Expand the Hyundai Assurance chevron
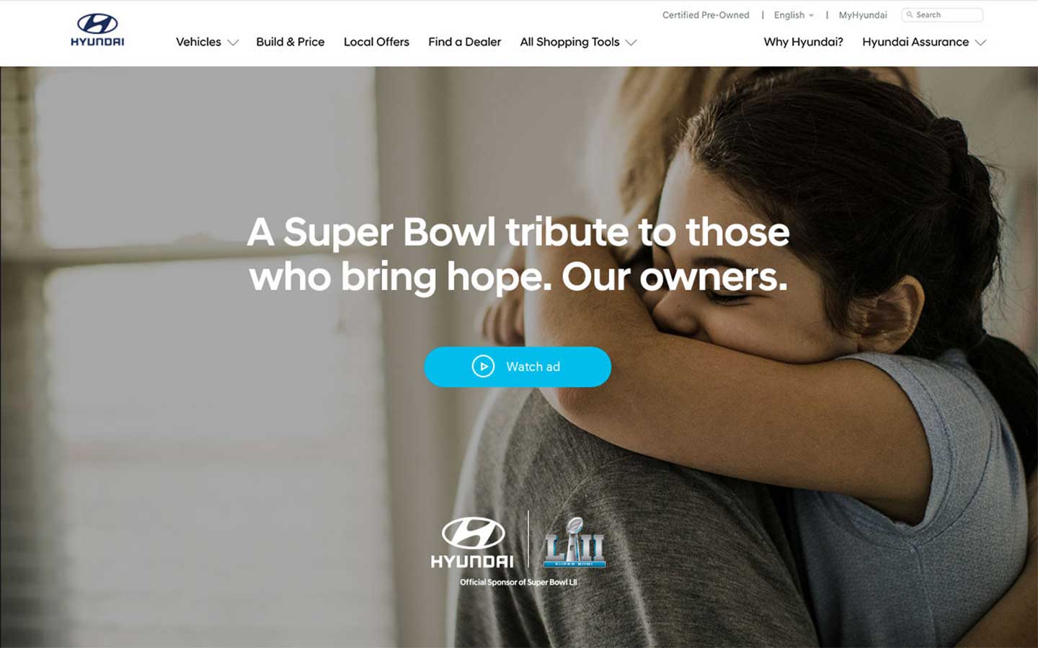Image resolution: width=1038 pixels, height=648 pixels. (x=980, y=42)
